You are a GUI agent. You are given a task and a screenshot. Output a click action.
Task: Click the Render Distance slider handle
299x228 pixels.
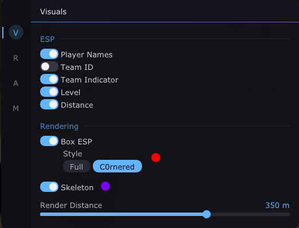click(x=206, y=214)
